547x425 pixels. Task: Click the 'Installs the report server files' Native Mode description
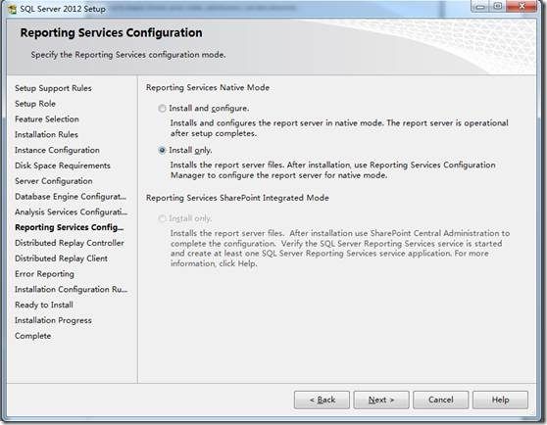pyautogui.click(x=332, y=170)
